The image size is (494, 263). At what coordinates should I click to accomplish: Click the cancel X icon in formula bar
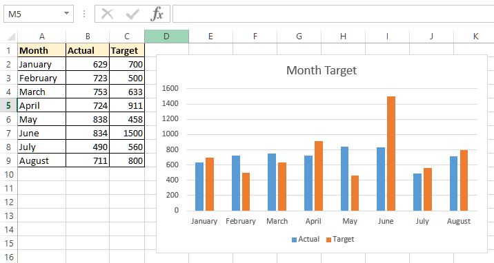(x=107, y=14)
